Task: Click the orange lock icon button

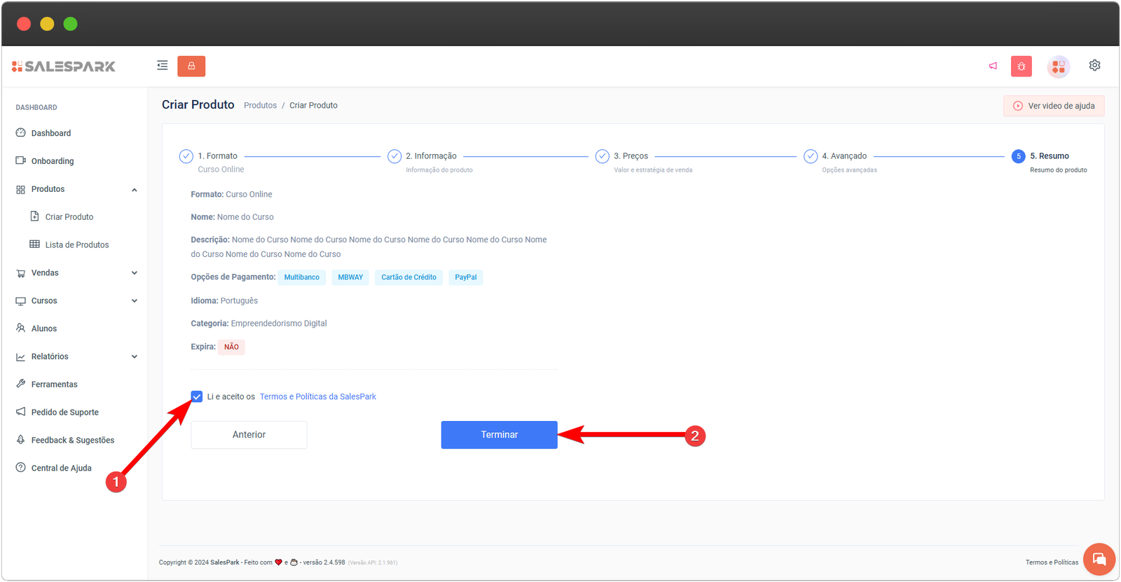Action: 191,66
